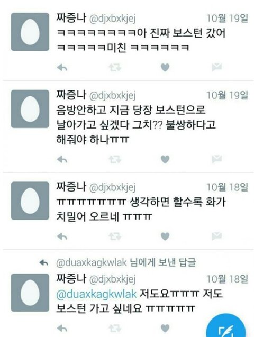
Task: Open the egg profile avatar of the first tweet
Action: [x=30, y=32]
